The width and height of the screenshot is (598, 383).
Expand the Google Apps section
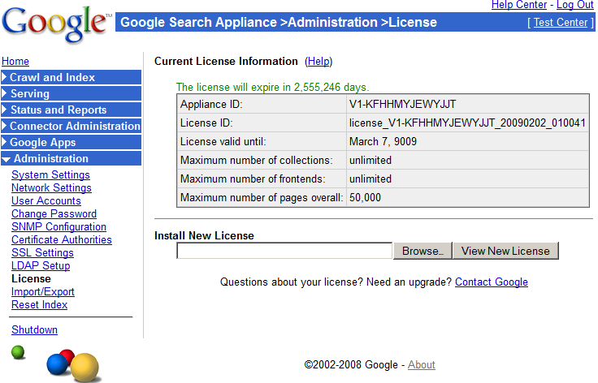[71, 142]
